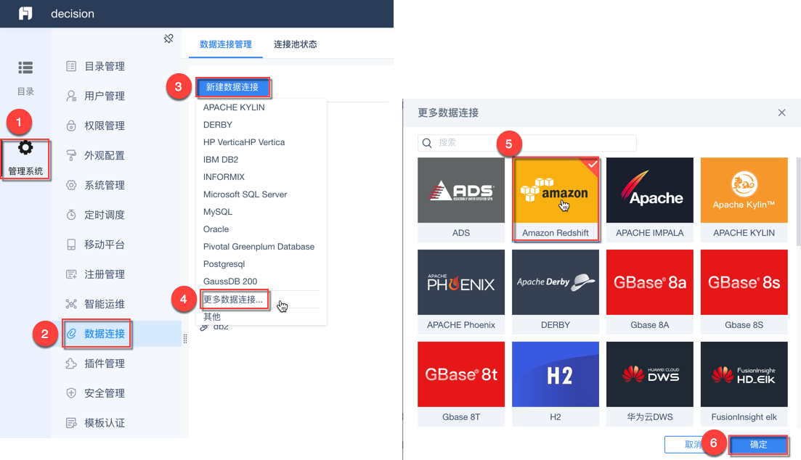The width and height of the screenshot is (801, 460).
Task: Click the 系统管理 gear icon
Action: (x=71, y=185)
